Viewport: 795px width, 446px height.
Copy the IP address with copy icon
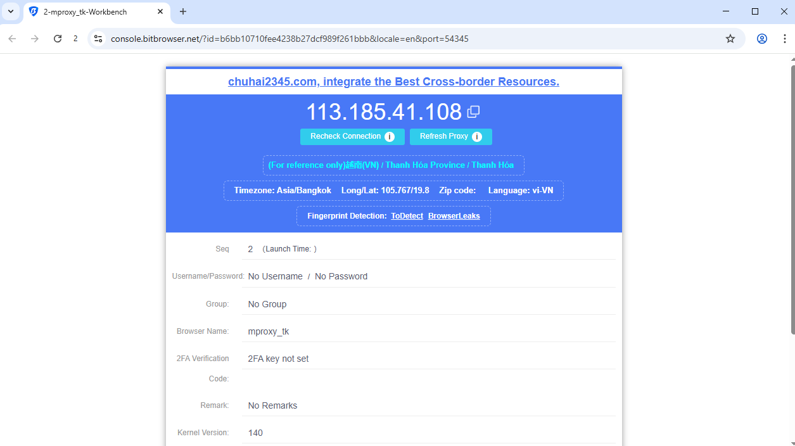[x=473, y=112]
